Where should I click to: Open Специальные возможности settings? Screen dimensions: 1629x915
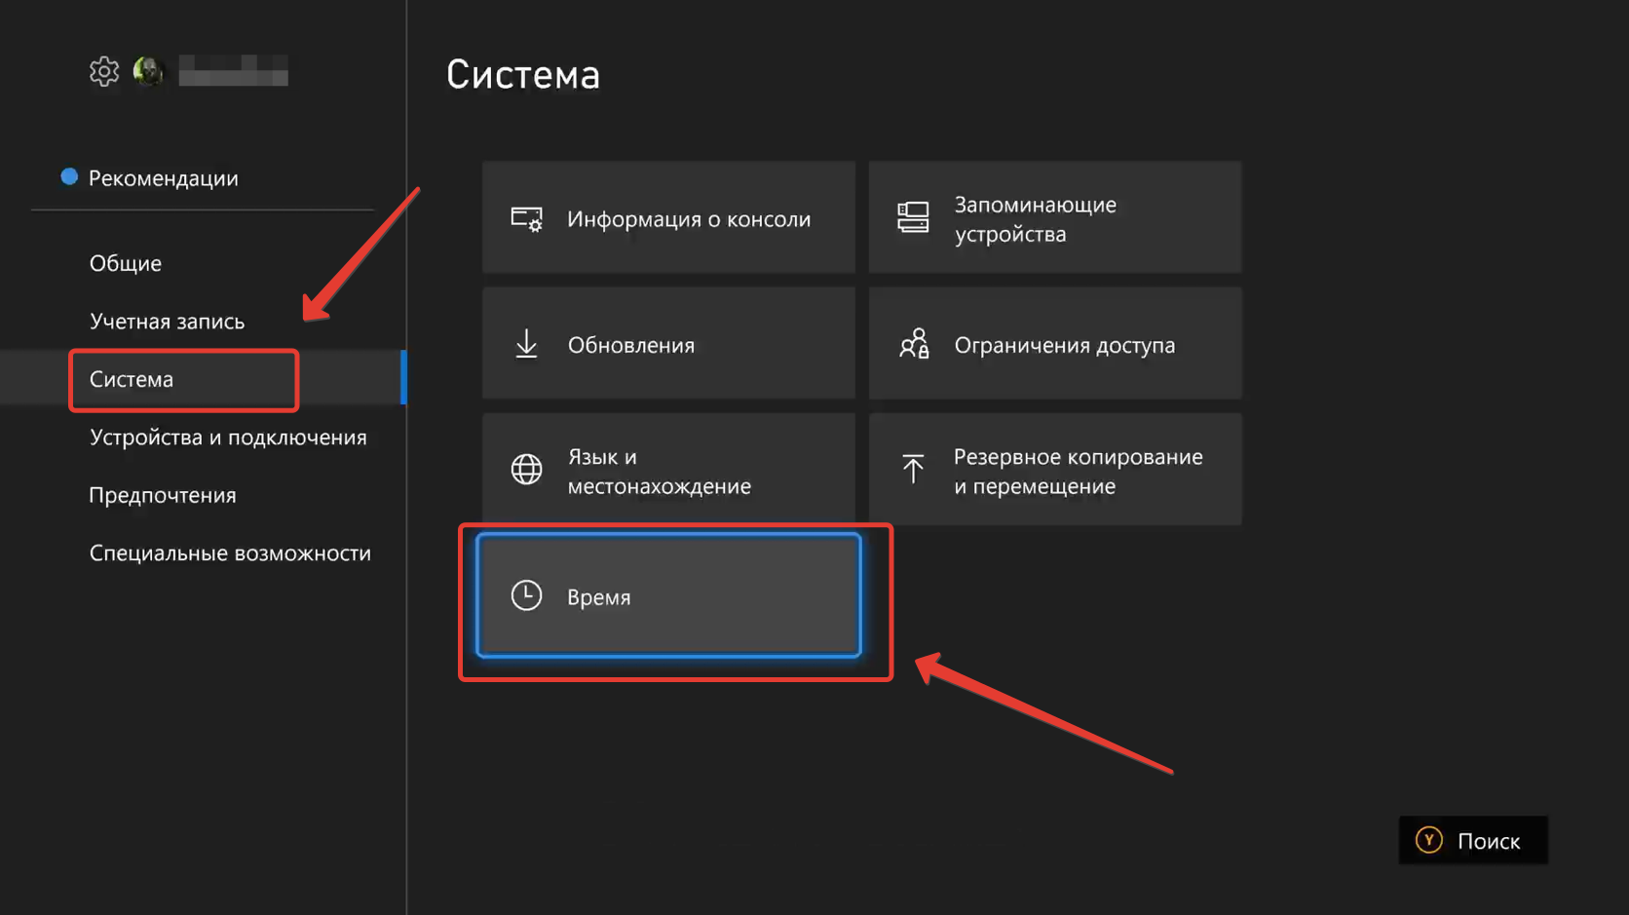click(230, 553)
